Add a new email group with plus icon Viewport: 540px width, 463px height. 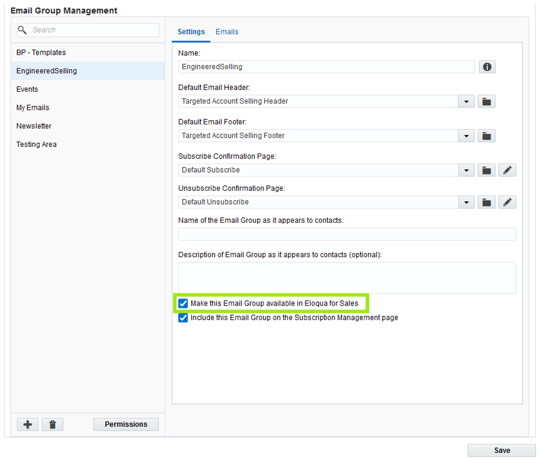tap(28, 424)
